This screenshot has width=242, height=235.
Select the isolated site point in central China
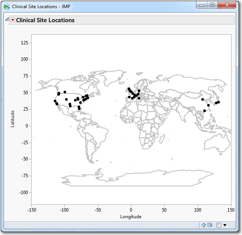click(x=203, y=99)
